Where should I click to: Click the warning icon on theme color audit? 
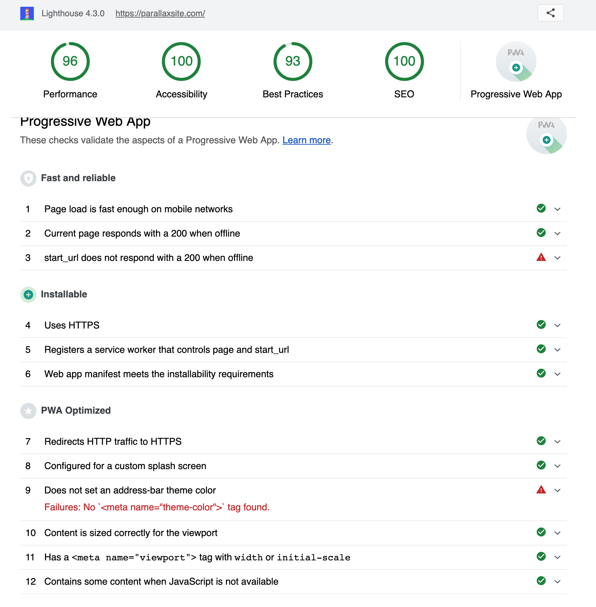pyautogui.click(x=541, y=490)
